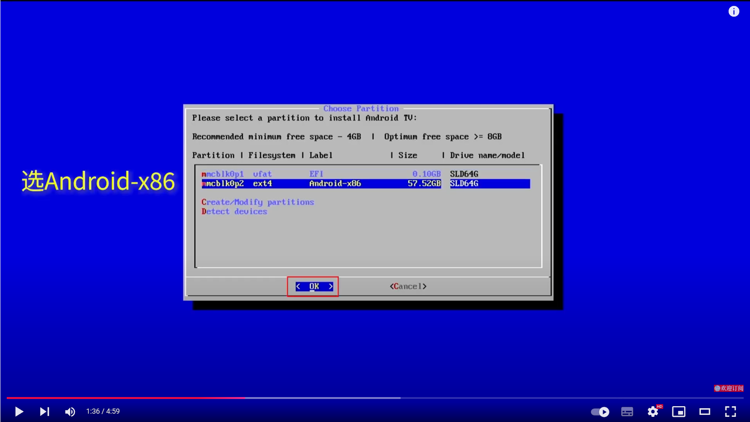Enable theater mode view
This screenshot has width=750, height=422.
pos(705,412)
